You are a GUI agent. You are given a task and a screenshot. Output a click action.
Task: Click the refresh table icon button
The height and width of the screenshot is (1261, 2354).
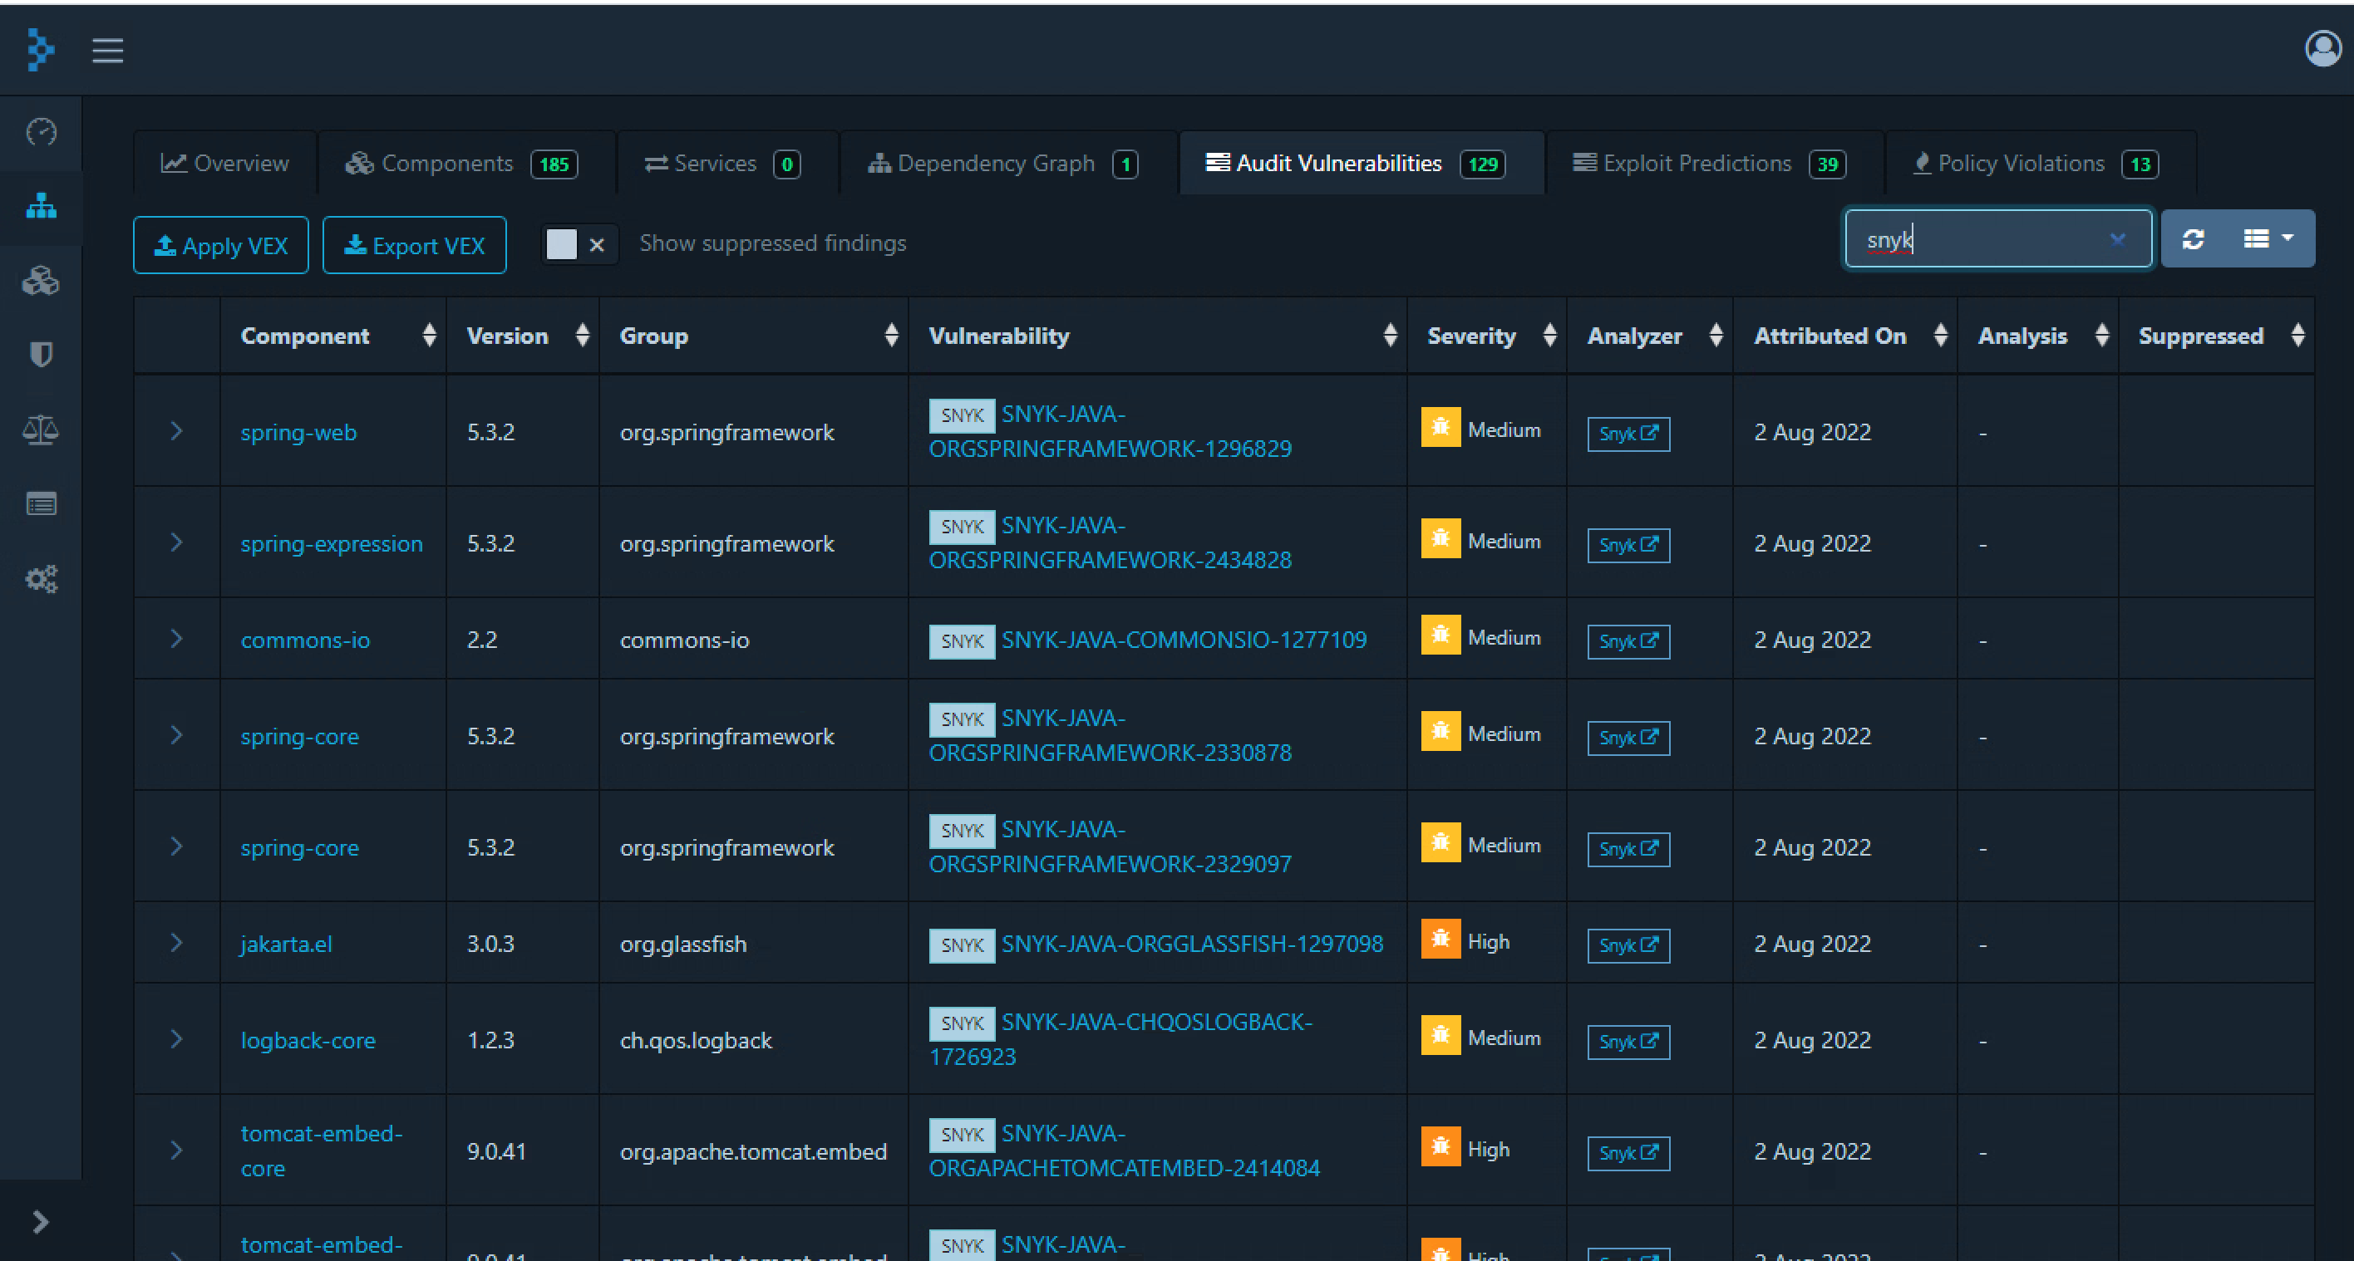pos(2194,239)
